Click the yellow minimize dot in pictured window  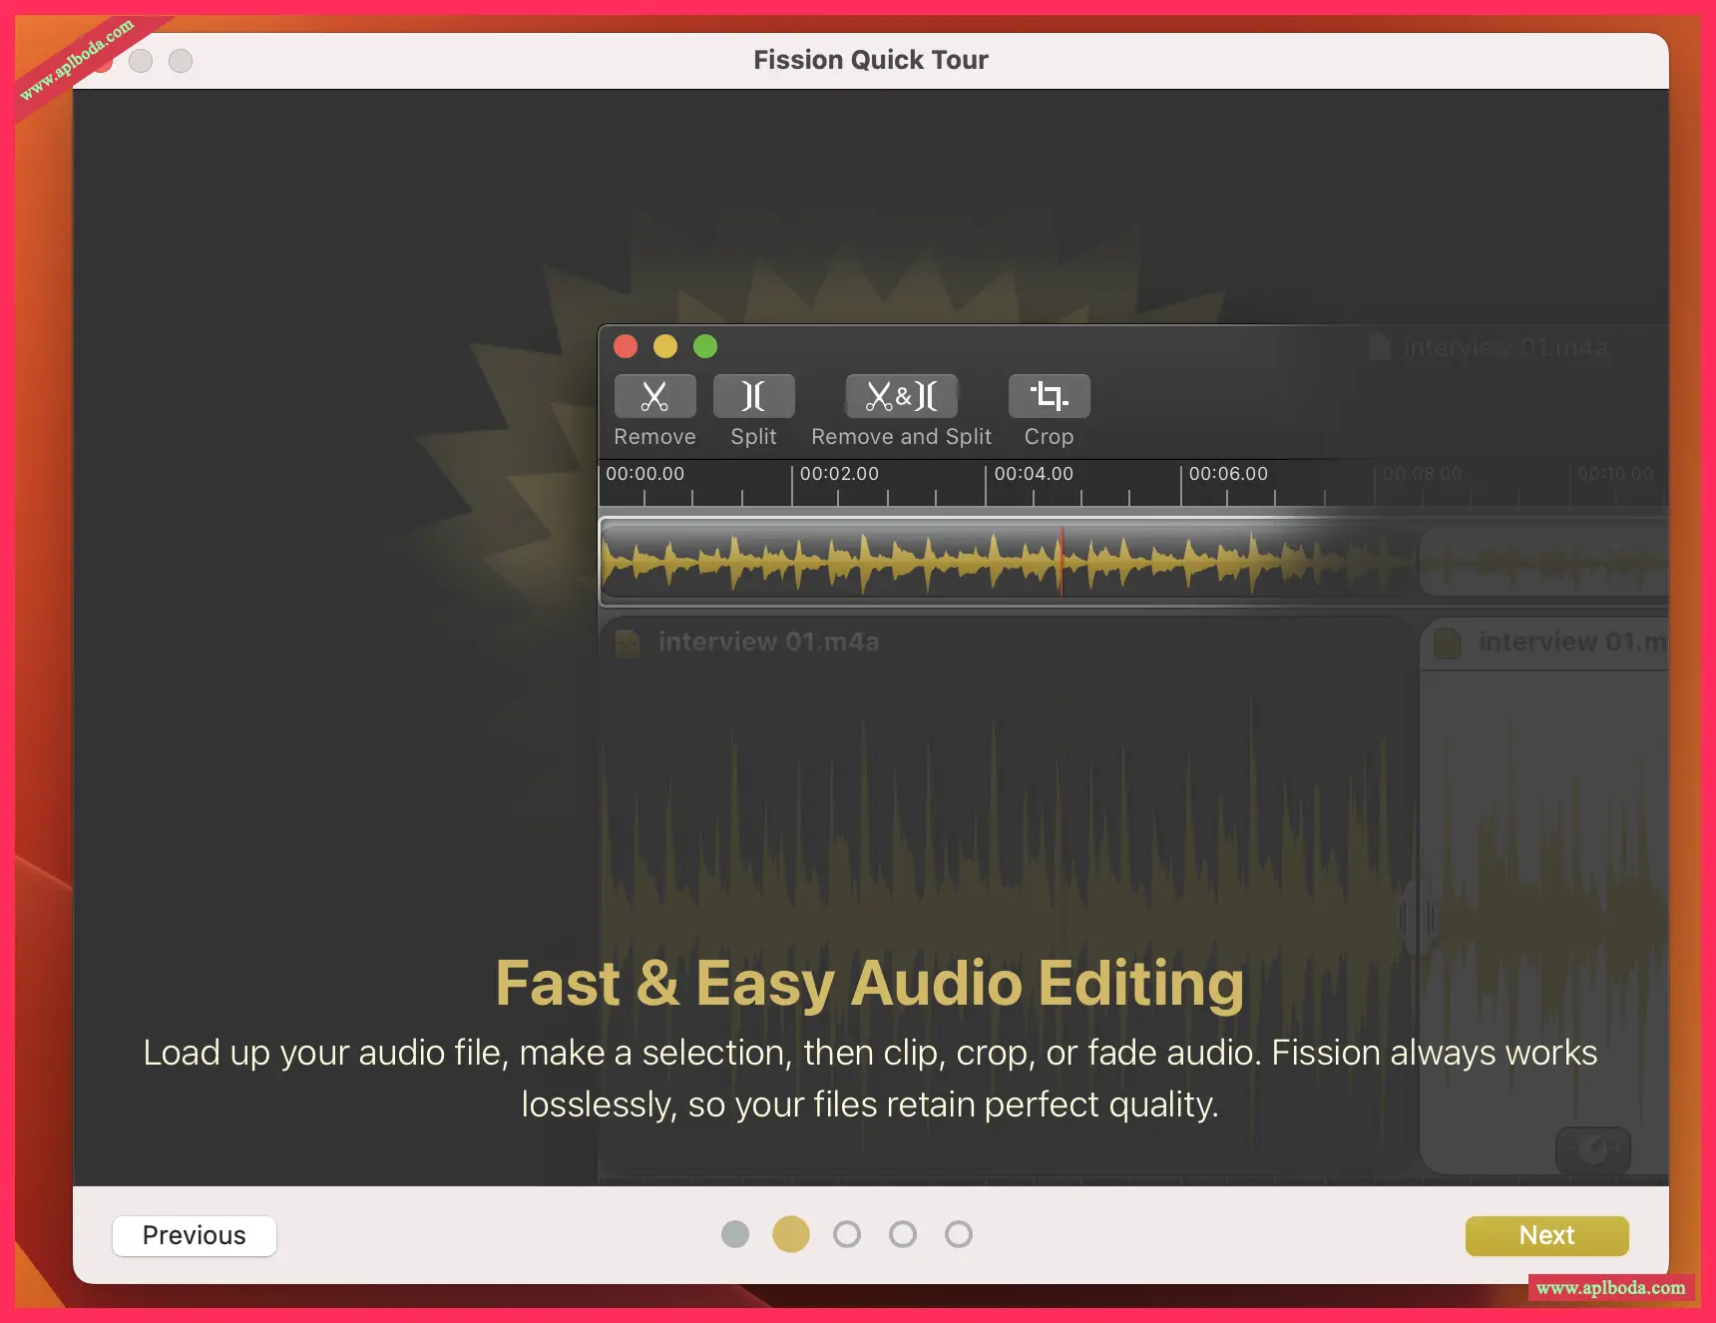point(665,346)
